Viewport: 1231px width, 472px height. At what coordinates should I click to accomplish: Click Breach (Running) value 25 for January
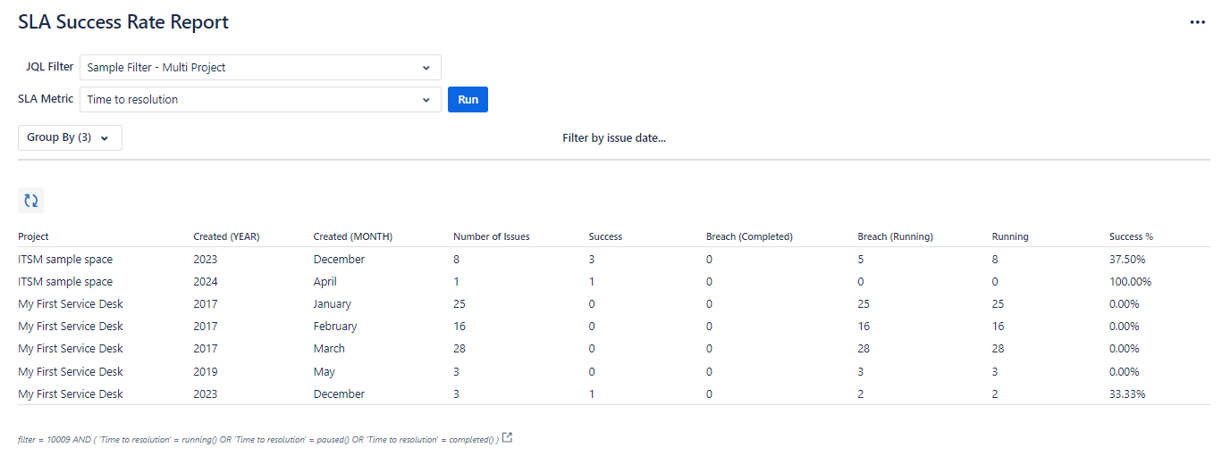[864, 304]
